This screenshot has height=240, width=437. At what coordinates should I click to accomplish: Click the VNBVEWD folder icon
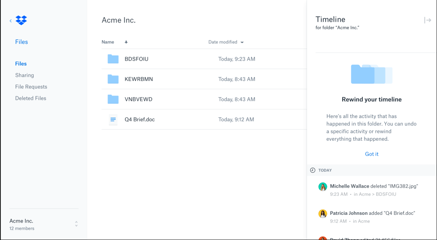coord(113,99)
